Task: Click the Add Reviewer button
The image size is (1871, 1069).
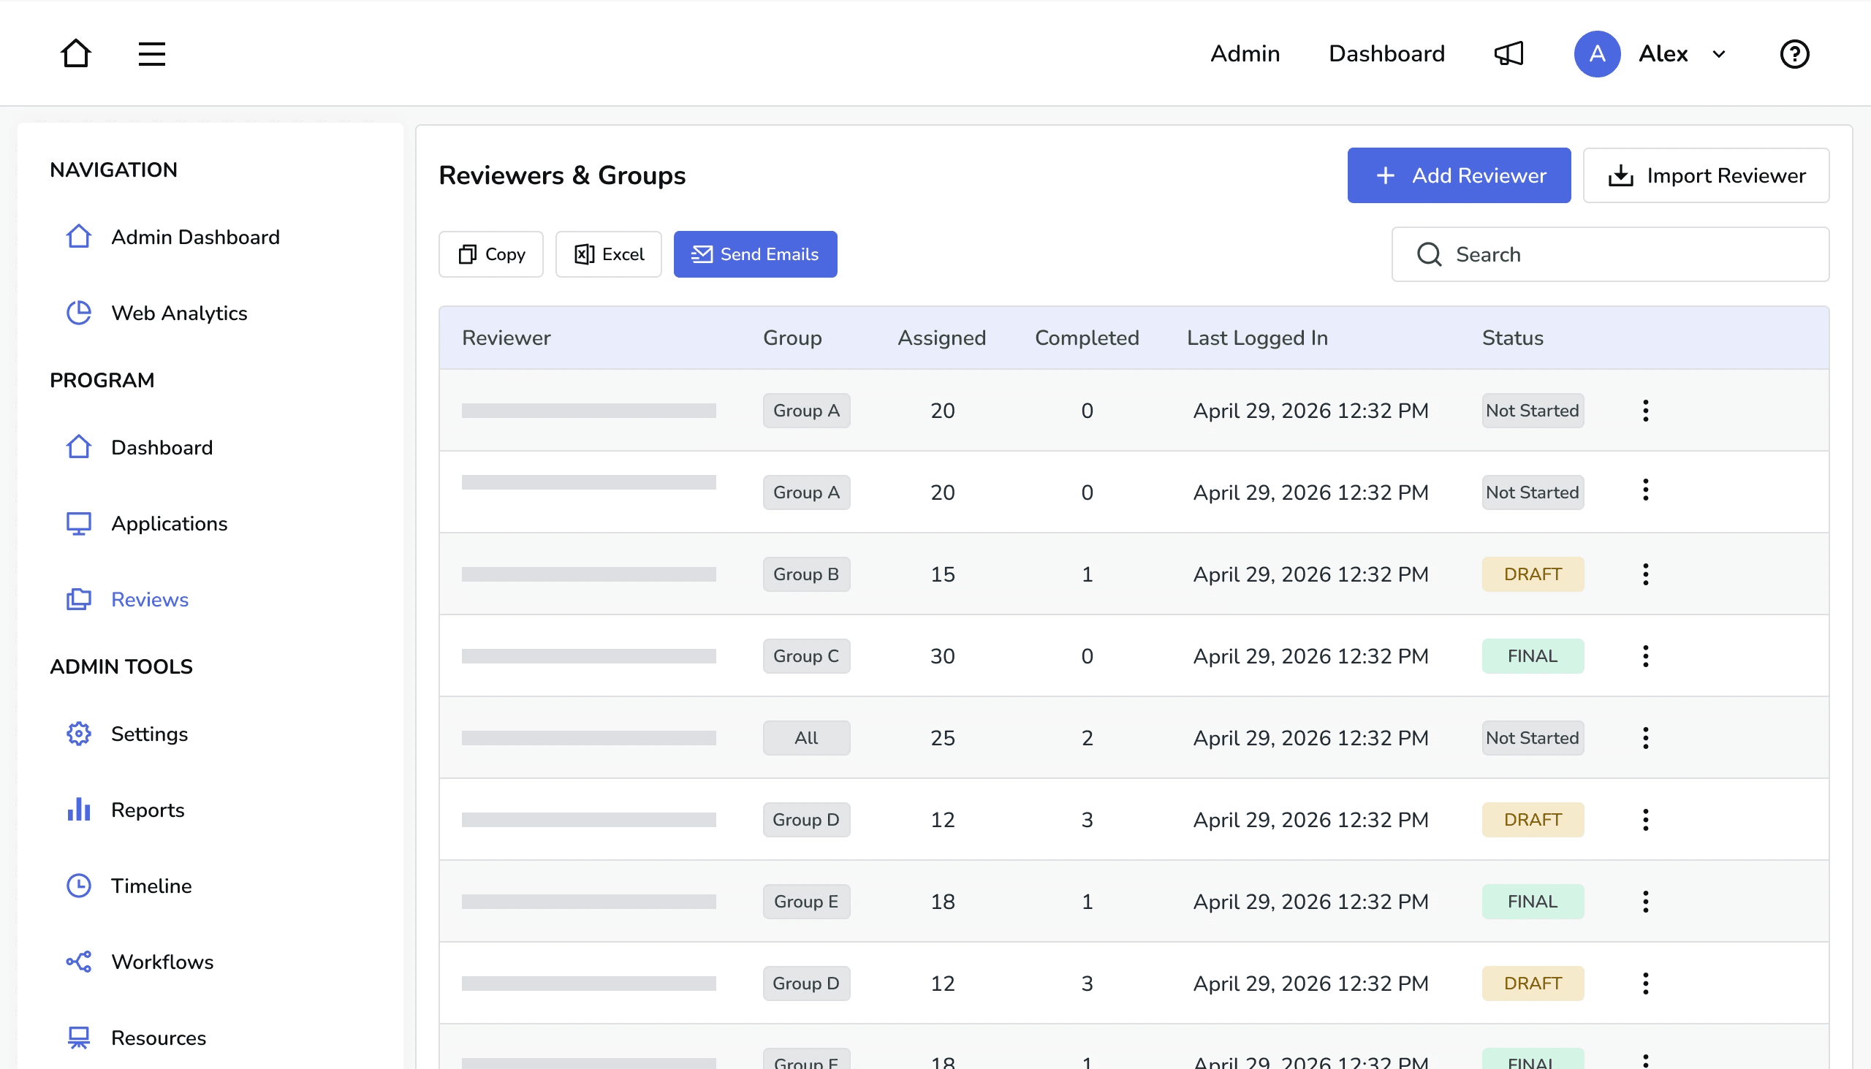Action: 1459,175
